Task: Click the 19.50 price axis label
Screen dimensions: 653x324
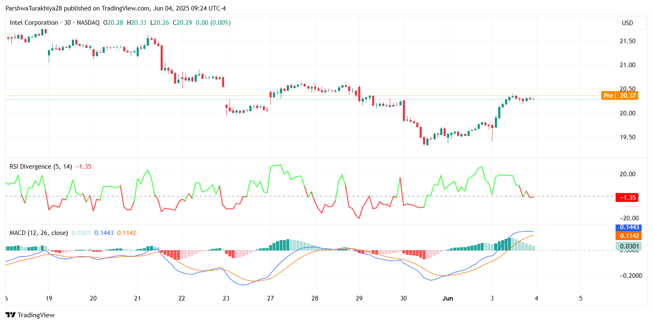Action: pos(627,137)
